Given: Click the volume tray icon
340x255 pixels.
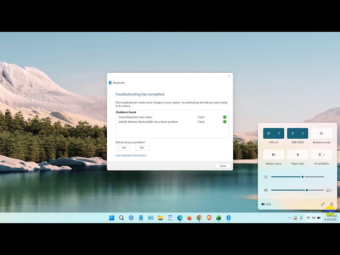Looking at the screenshot, I should 313,218.
